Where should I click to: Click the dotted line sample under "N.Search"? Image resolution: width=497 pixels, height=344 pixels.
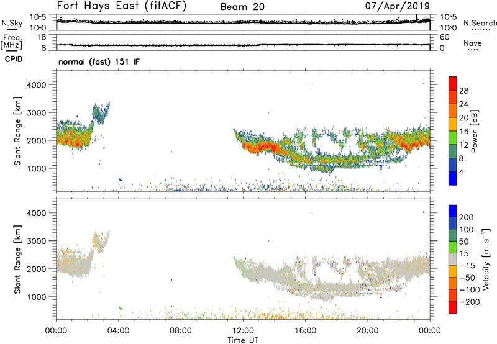480,30
